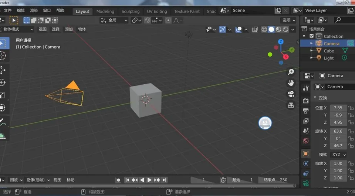The height and width of the screenshot is (196, 355).
Task: Select the Transform tool in left toolbar
Action: click(2, 108)
